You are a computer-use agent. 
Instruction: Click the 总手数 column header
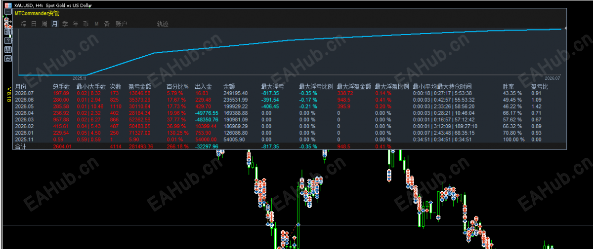(x=61, y=86)
